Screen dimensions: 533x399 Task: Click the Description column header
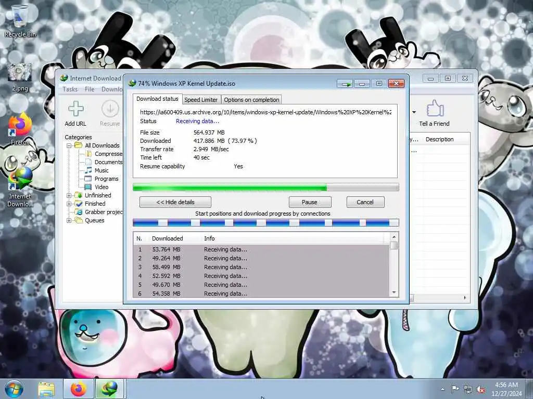(x=439, y=139)
